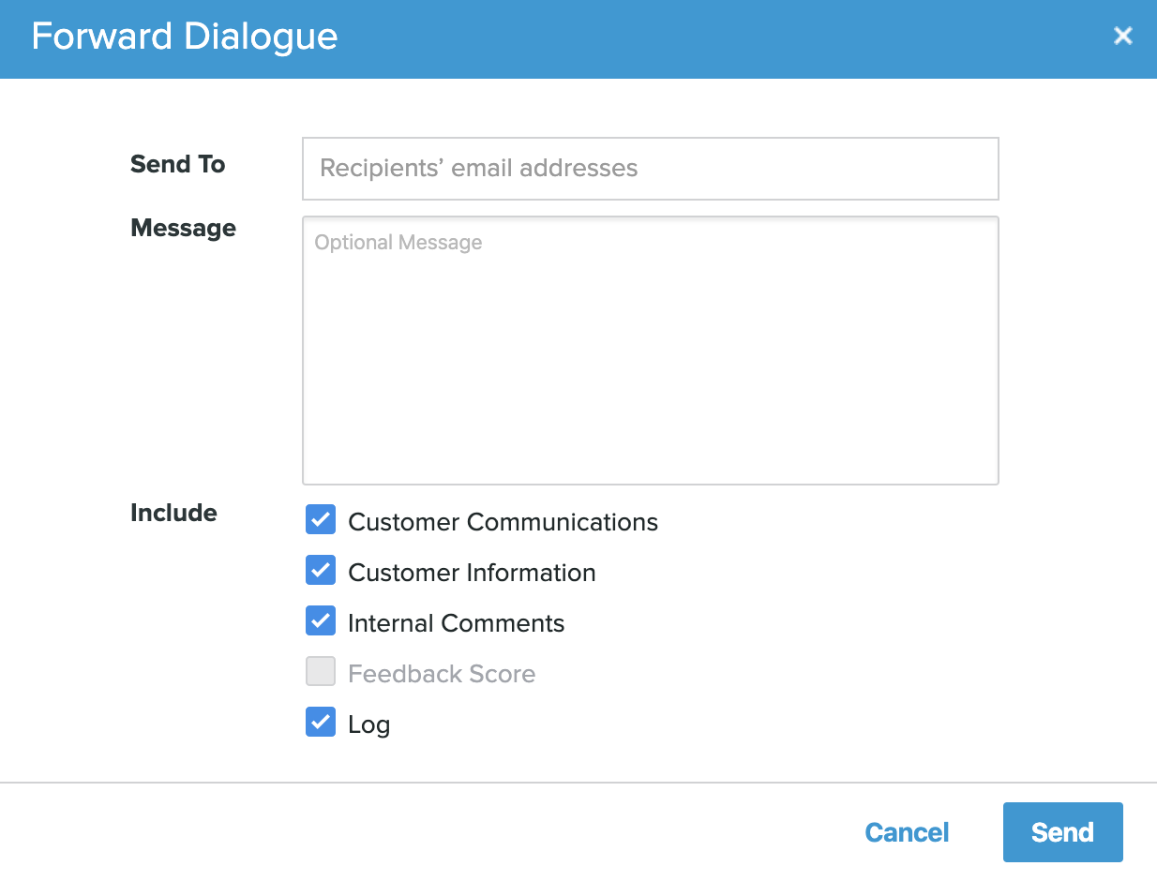Click the Send To field label

177,164
